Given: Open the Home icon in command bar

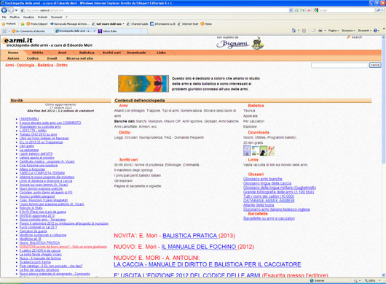Looking at the screenshot, I should [294, 31].
